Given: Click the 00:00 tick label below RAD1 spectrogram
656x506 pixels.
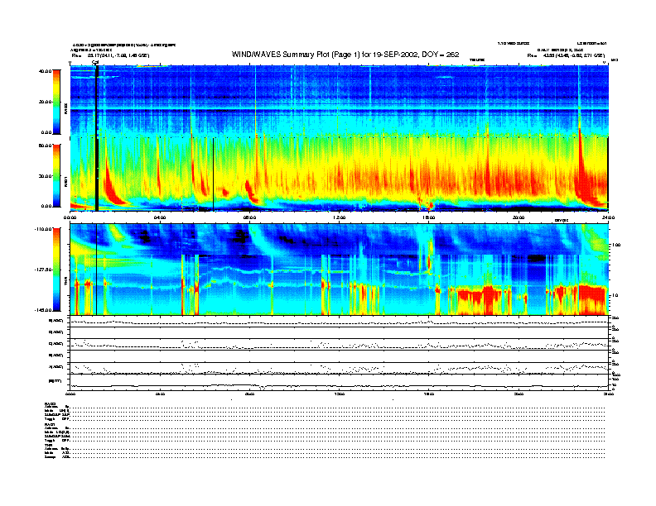Looking at the screenshot, I should 70,217.
